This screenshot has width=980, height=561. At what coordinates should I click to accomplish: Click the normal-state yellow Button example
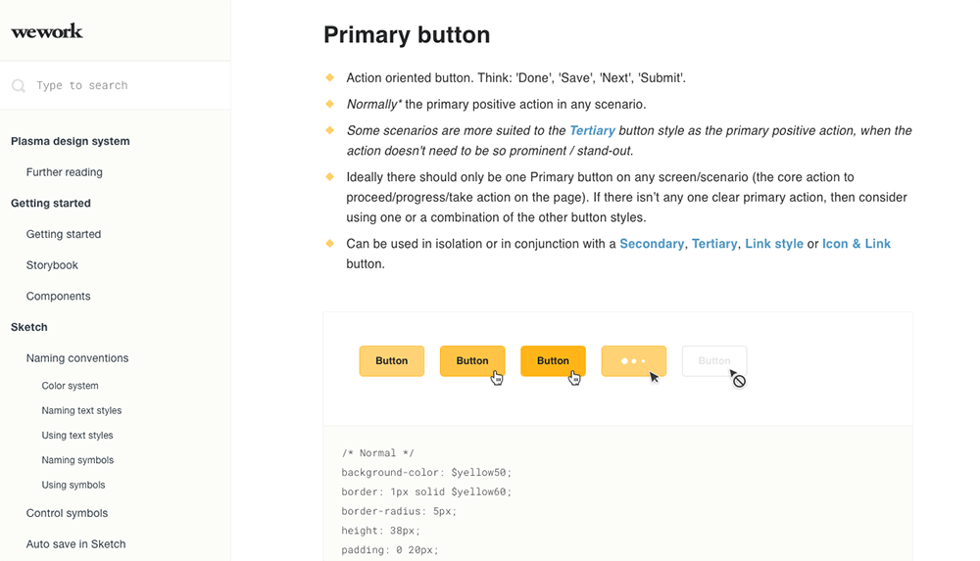(391, 361)
